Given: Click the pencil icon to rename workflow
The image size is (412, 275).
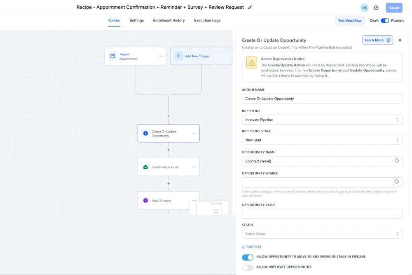Looking at the screenshot, I should (250, 7).
